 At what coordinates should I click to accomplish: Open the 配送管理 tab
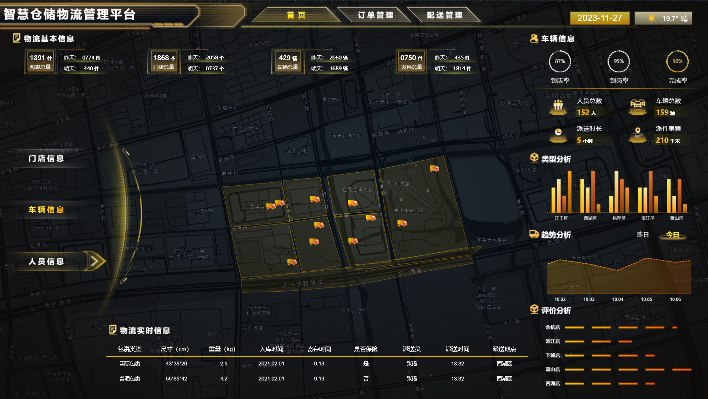(x=444, y=15)
